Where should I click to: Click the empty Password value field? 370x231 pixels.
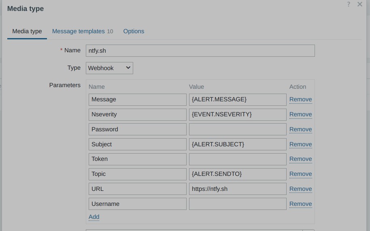coord(238,129)
